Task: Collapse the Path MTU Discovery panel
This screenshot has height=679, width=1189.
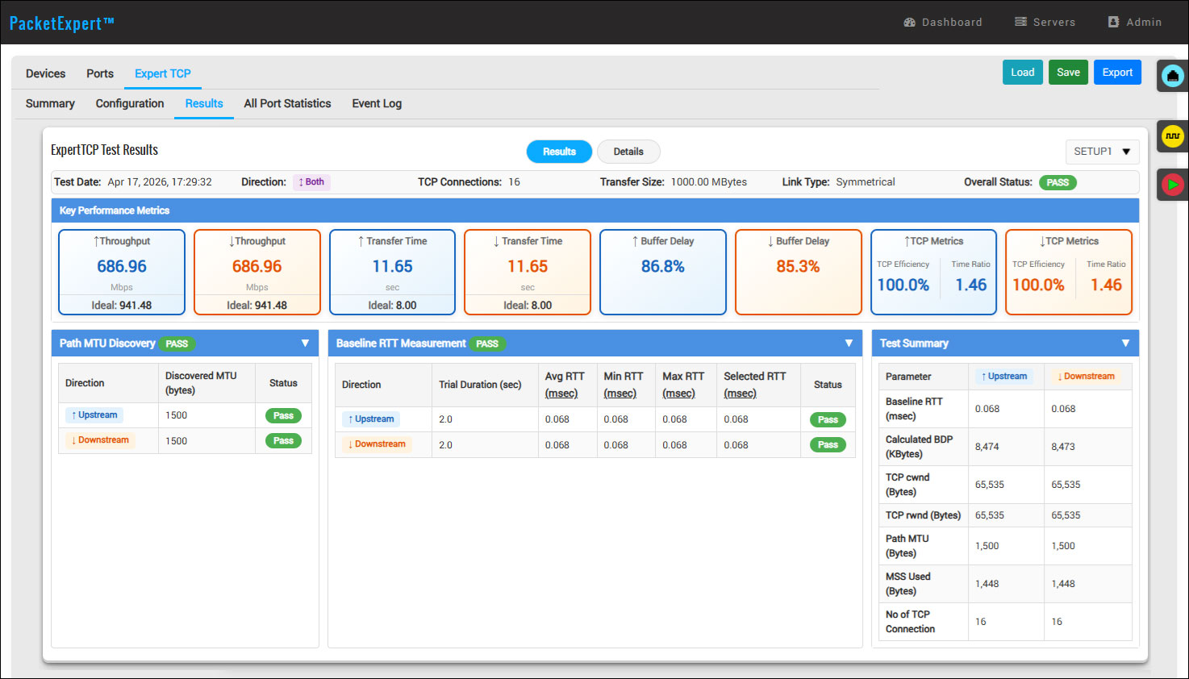Action: 305,344
